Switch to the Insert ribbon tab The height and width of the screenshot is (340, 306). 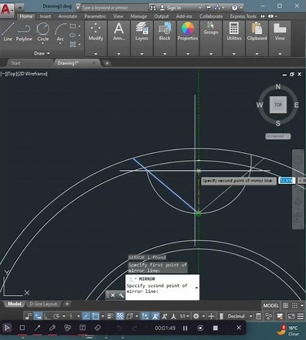tap(45, 16)
